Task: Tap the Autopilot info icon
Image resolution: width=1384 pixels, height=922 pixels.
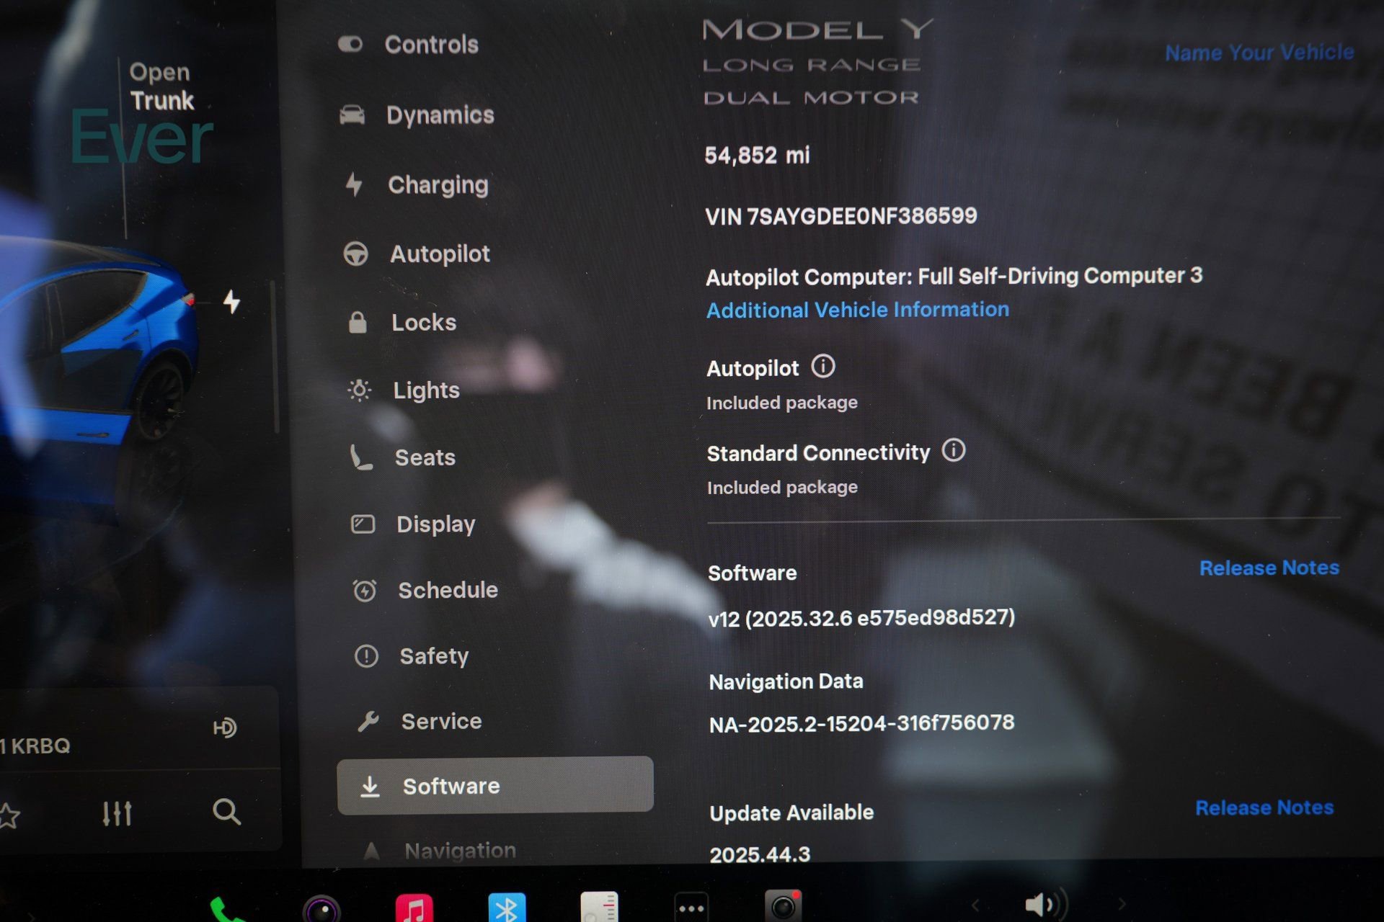Action: (x=822, y=367)
